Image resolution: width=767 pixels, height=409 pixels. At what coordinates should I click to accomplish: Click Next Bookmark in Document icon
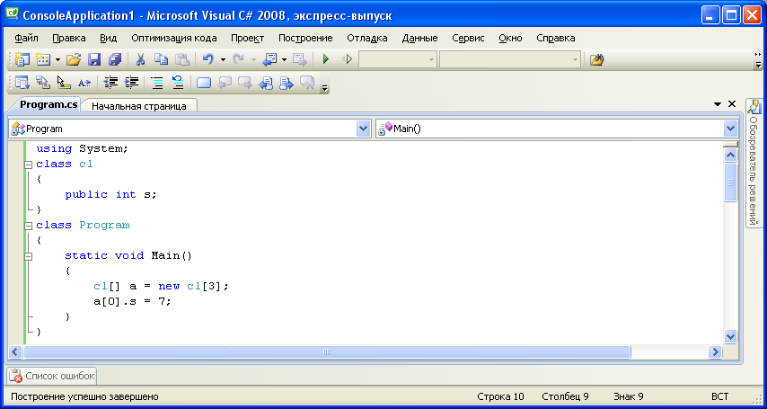pos(287,83)
